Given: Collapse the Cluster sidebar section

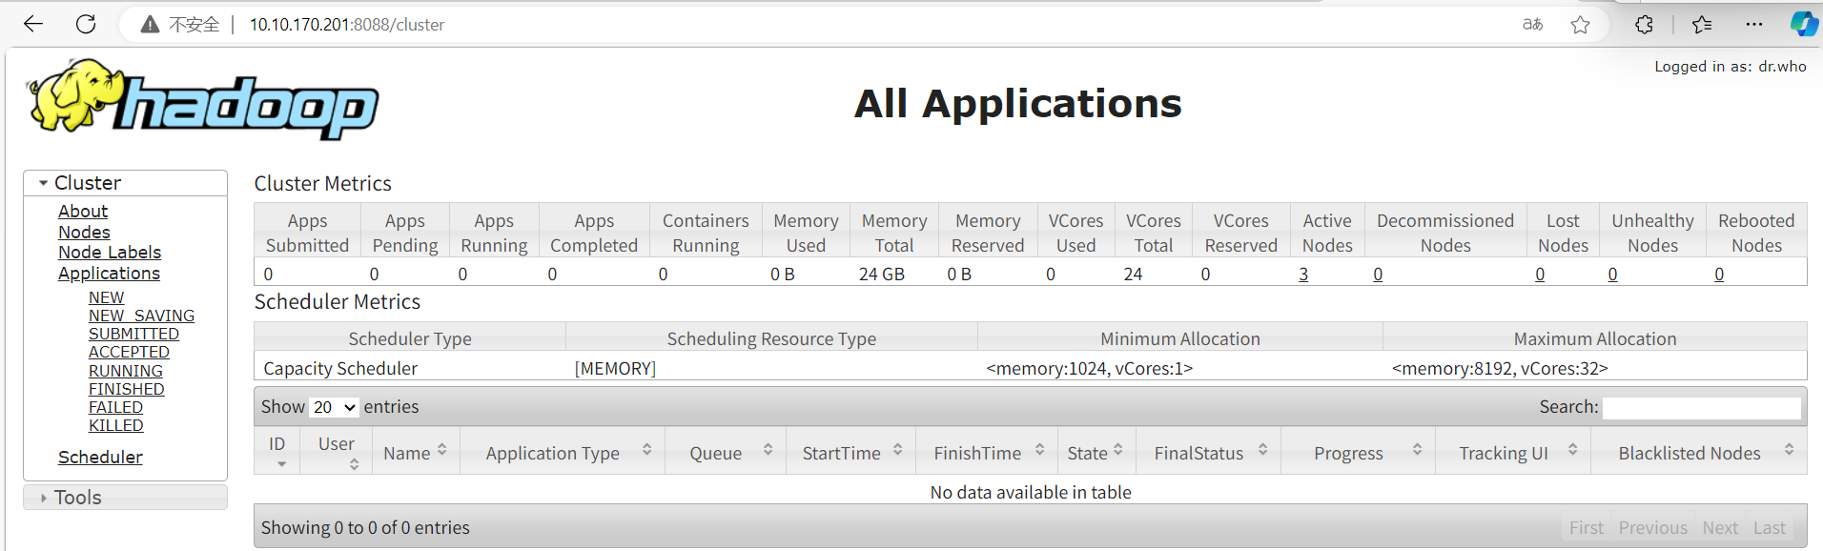Looking at the screenshot, I should coord(125,182).
